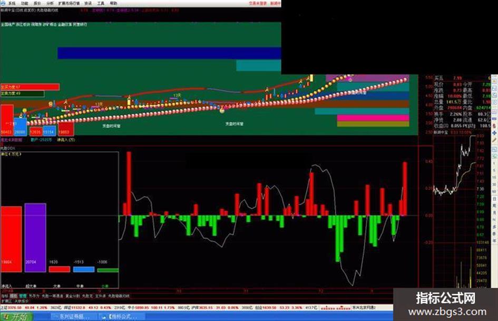Click the 先胜DDX indicator title
The height and width of the screenshot is (321, 498).
(x=8, y=148)
